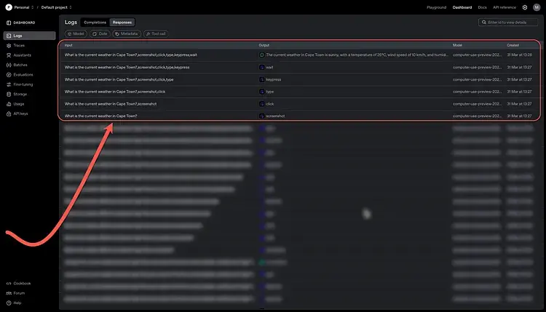The image size is (546, 312).
Task: Go to the API keys page
Action: tap(21, 113)
